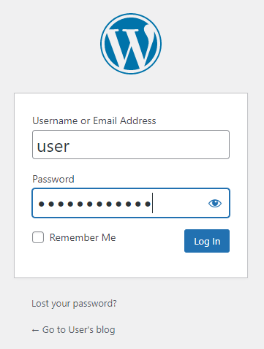Click the masked password dots
264x349 pixels.
[x=94, y=204]
